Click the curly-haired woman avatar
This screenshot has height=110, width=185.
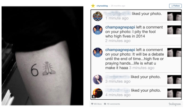tap(98, 80)
